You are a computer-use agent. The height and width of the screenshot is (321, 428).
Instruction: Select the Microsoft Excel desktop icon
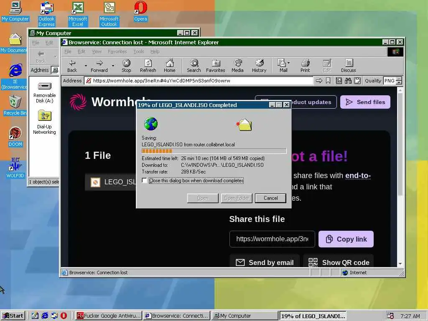click(x=78, y=14)
